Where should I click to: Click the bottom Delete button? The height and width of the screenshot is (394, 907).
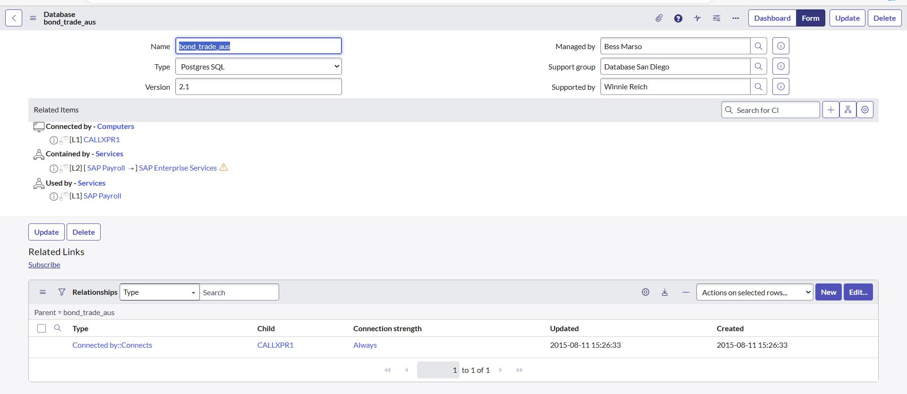click(84, 232)
